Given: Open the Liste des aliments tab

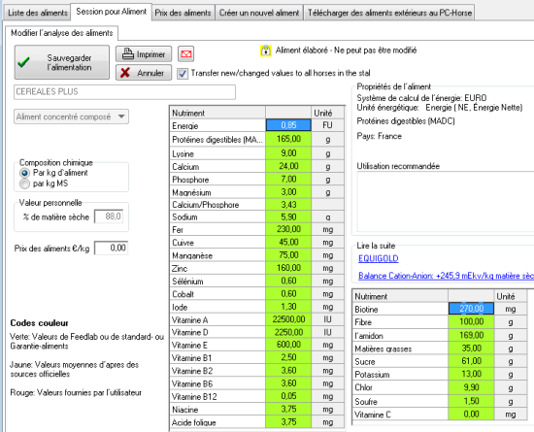Looking at the screenshot, I should 38,13.
